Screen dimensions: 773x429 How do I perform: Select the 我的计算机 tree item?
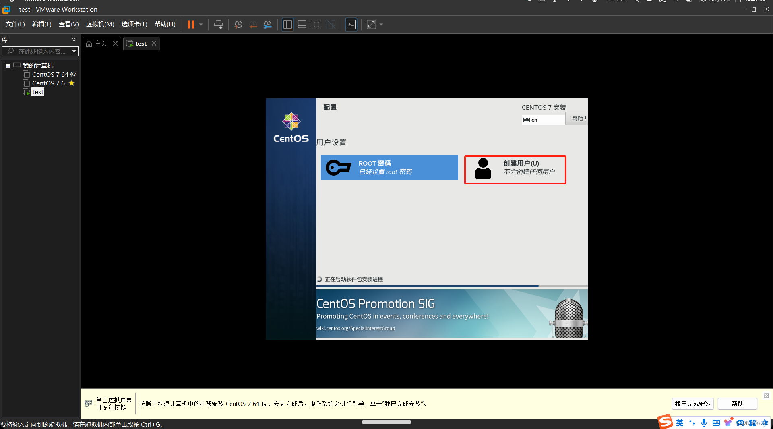[x=38, y=66]
